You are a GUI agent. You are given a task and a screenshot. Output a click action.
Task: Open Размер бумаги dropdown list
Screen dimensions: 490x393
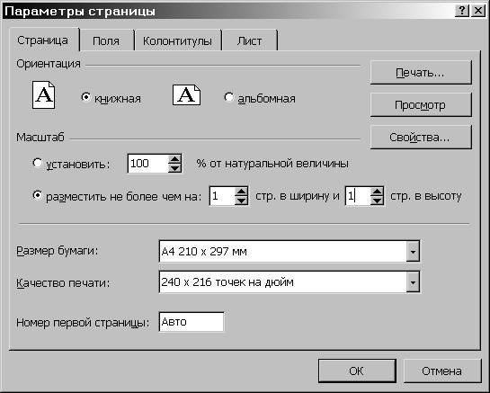pyautogui.click(x=413, y=251)
